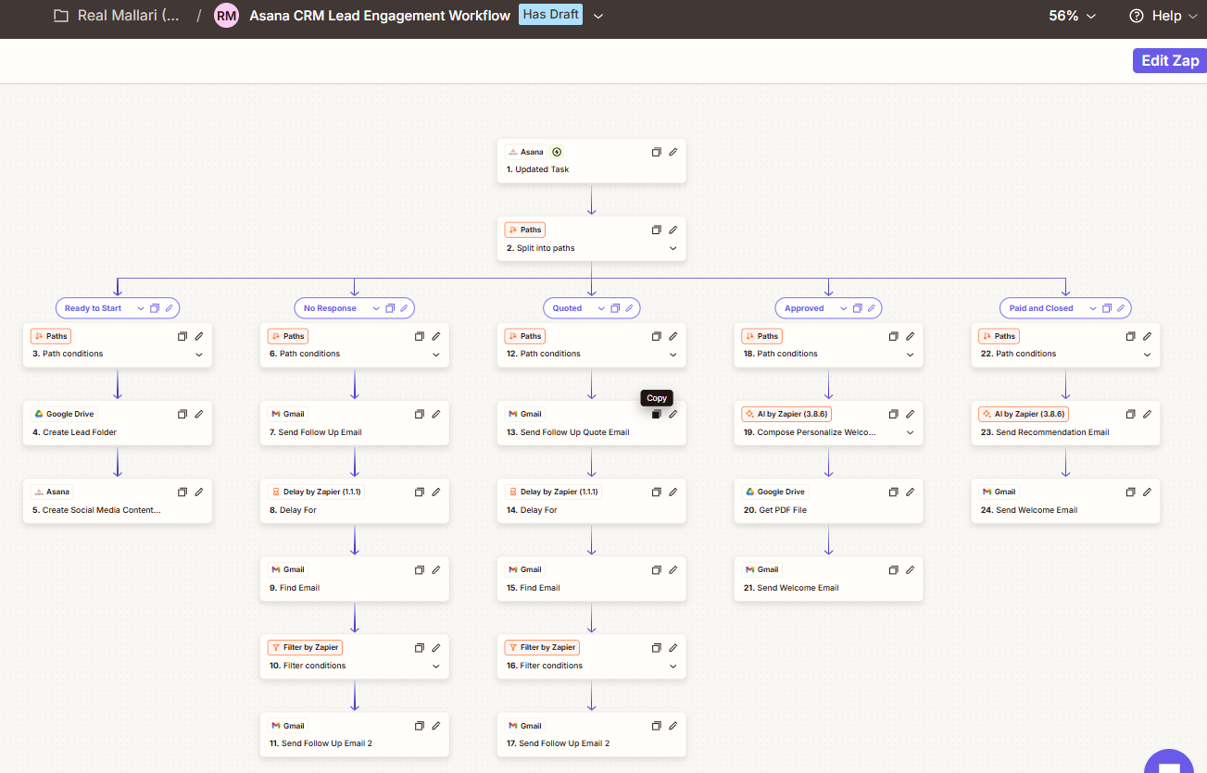Open the Help menu
This screenshot has width=1207, height=773.
coord(1163,16)
